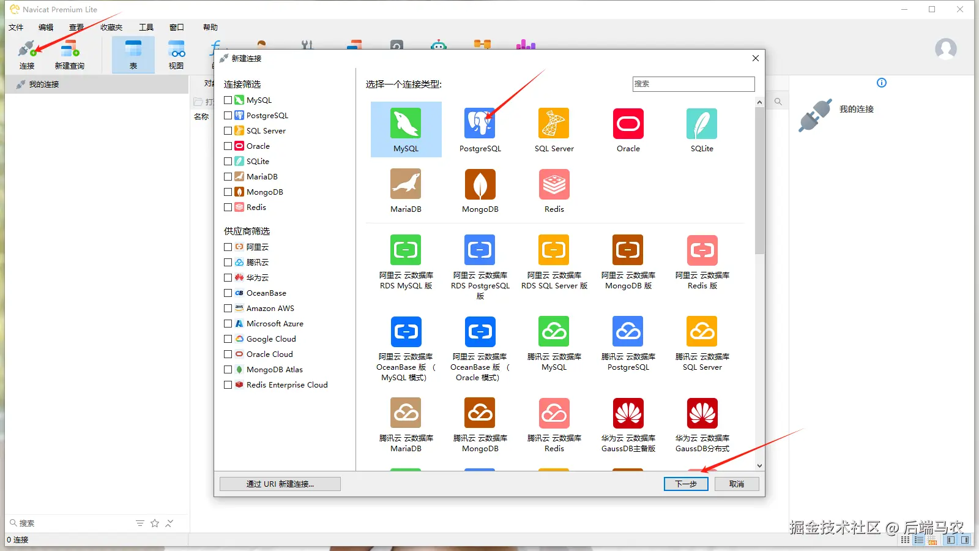Select the Redis connection type icon
Viewport: 979px width, 551px height.
(554, 184)
